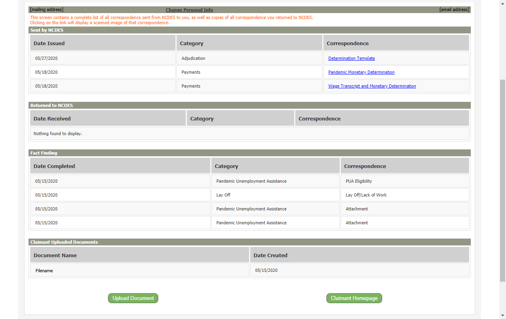506x319 pixels.
Task: Click Correspondence header in Sent by NCDES
Action: [x=347, y=43]
